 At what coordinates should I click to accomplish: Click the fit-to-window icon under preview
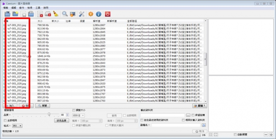pyautogui.click(x=211, y=135)
